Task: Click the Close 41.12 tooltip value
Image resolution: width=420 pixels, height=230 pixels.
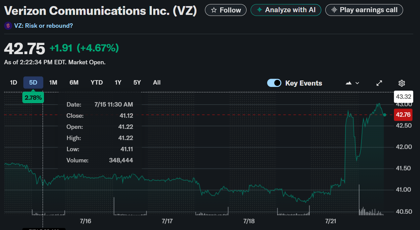Action: coord(126,116)
